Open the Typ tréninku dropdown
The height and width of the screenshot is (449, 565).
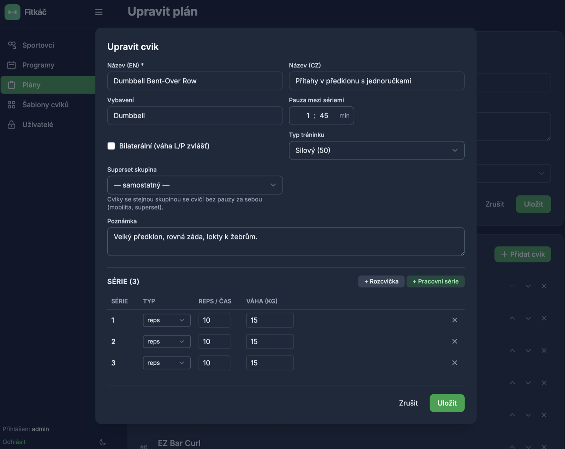(x=376, y=150)
